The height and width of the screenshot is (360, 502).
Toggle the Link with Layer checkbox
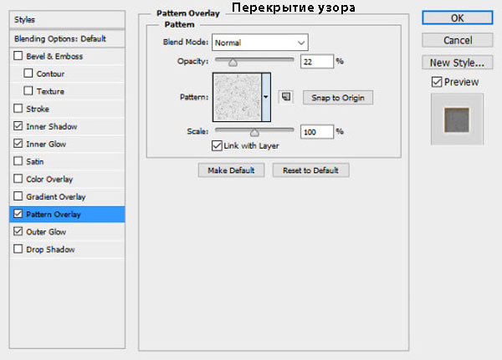point(217,146)
